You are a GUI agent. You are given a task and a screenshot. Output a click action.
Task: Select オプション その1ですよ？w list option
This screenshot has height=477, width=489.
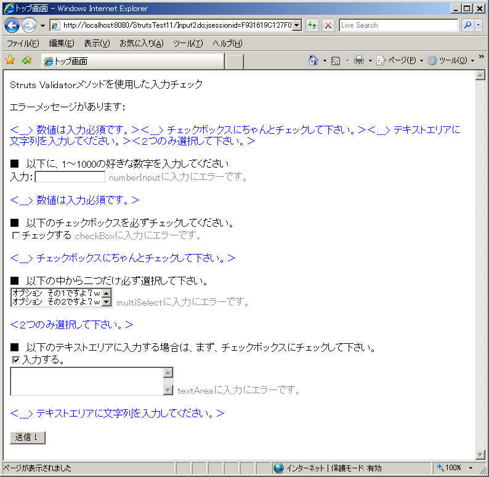coord(57,293)
